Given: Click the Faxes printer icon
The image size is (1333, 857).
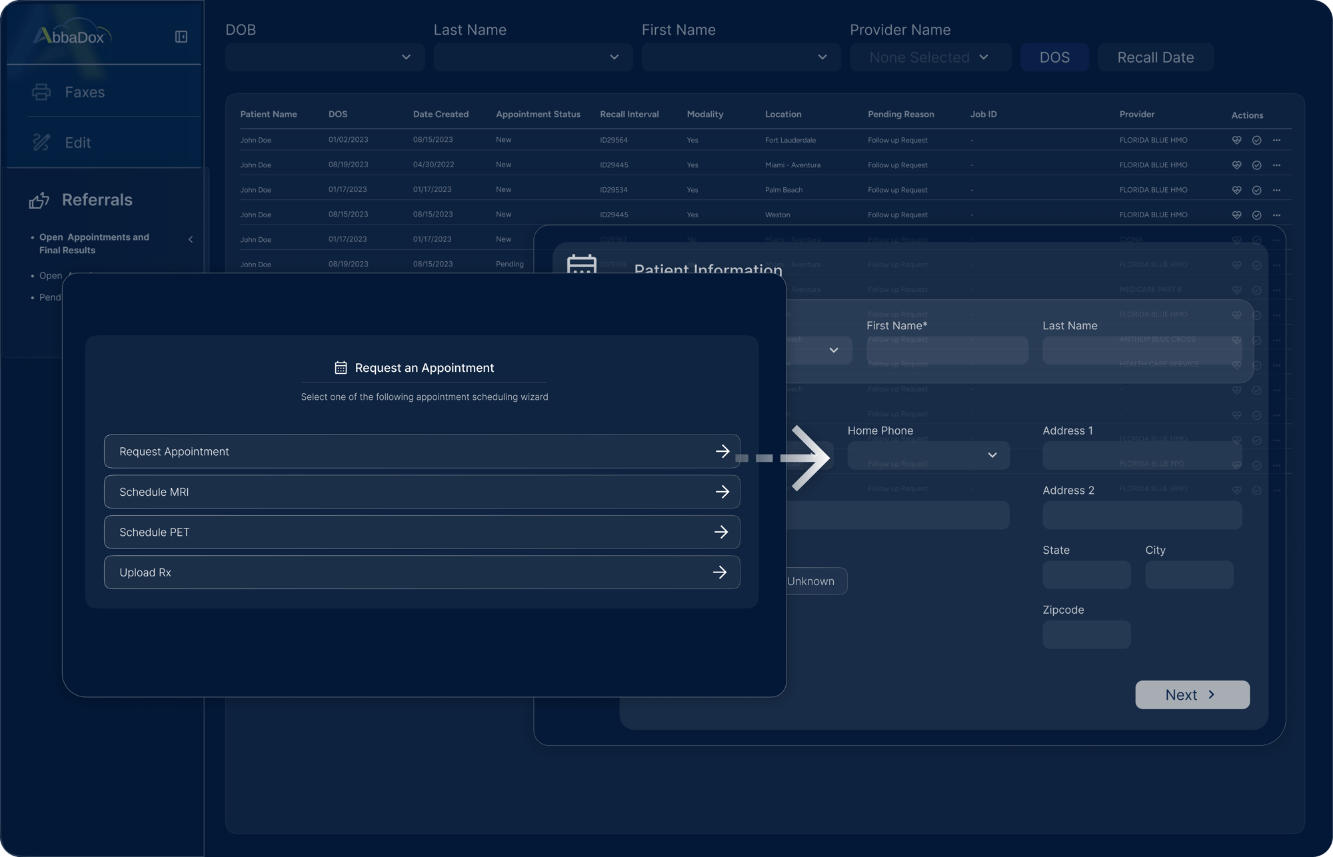Looking at the screenshot, I should pos(41,92).
